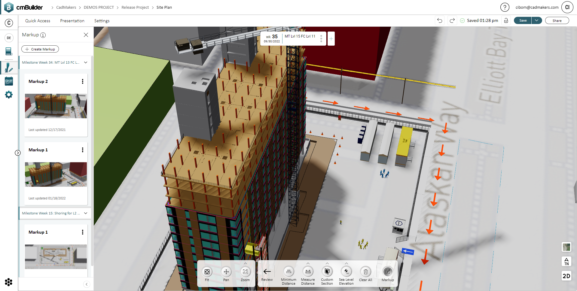Click the CadMakers breadcrumb

(x=66, y=7)
